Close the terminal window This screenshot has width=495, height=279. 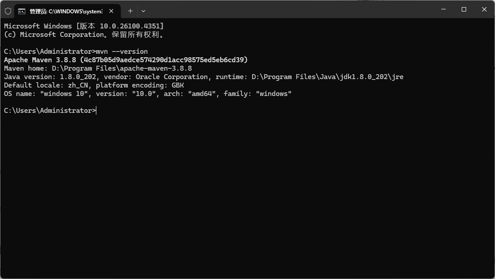tap(484, 9)
